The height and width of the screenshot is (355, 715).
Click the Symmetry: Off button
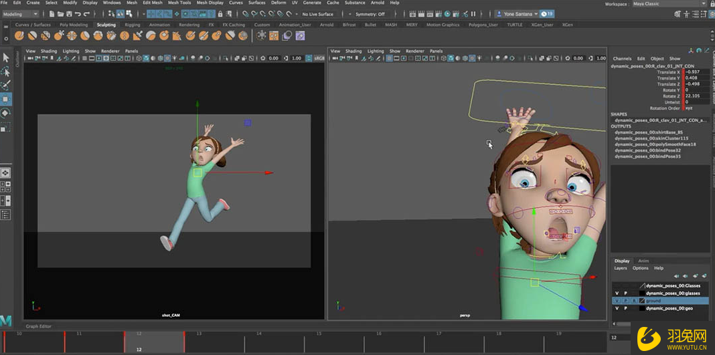[x=370, y=14]
